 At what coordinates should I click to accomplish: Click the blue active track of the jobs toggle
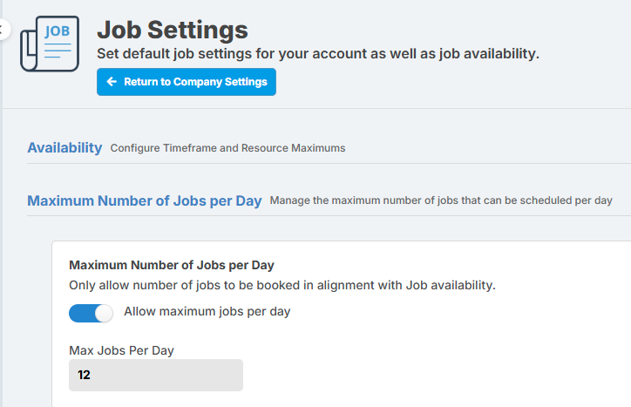point(82,313)
